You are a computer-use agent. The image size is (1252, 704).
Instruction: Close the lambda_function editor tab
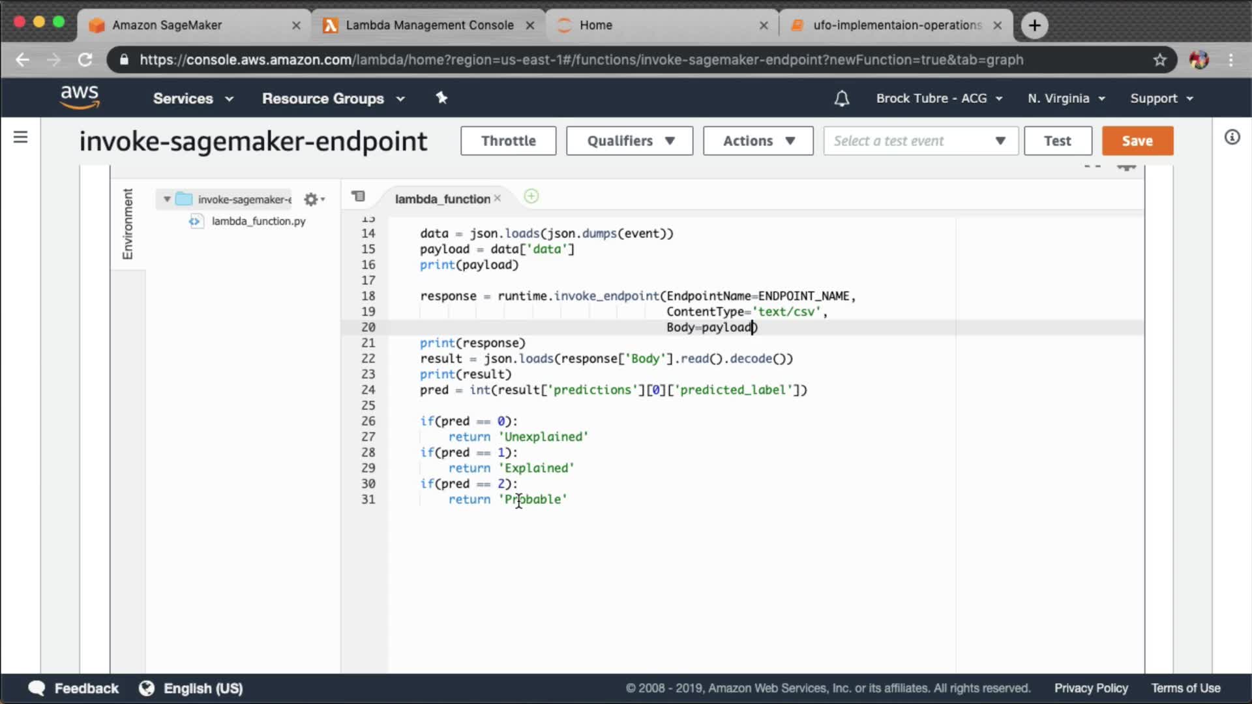498,198
